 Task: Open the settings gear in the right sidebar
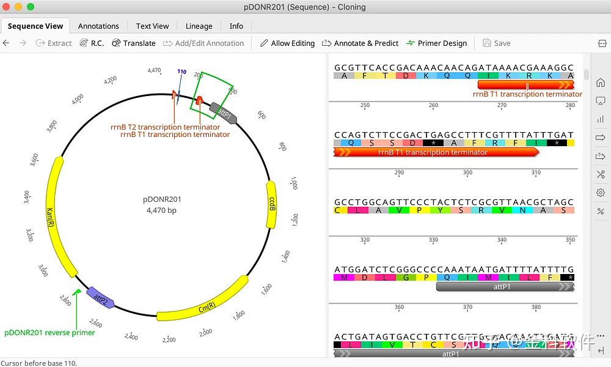click(x=600, y=192)
